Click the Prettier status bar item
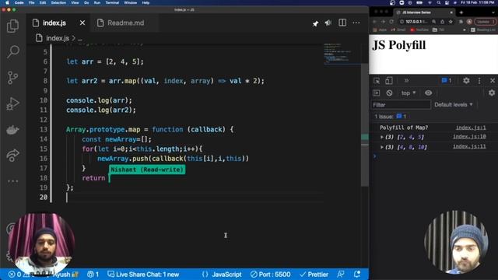The height and width of the screenshot is (280, 498). 314,275
